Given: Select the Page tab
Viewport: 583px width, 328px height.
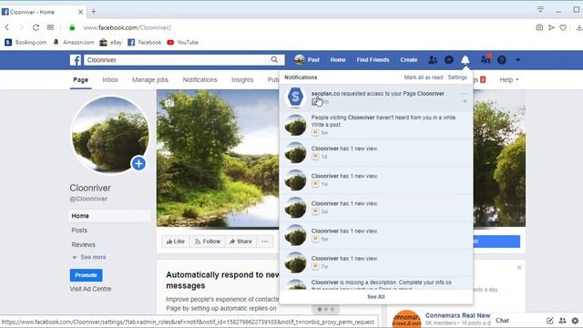Looking at the screenshot, I should [x=81, y=79].
